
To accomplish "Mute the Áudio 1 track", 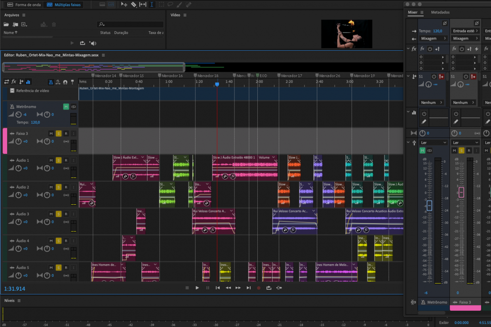I will click(x=51, y=160).
